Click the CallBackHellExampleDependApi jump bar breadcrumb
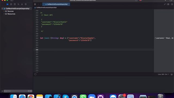The width and height of the screenshot is (174, 98). point(46,8)
